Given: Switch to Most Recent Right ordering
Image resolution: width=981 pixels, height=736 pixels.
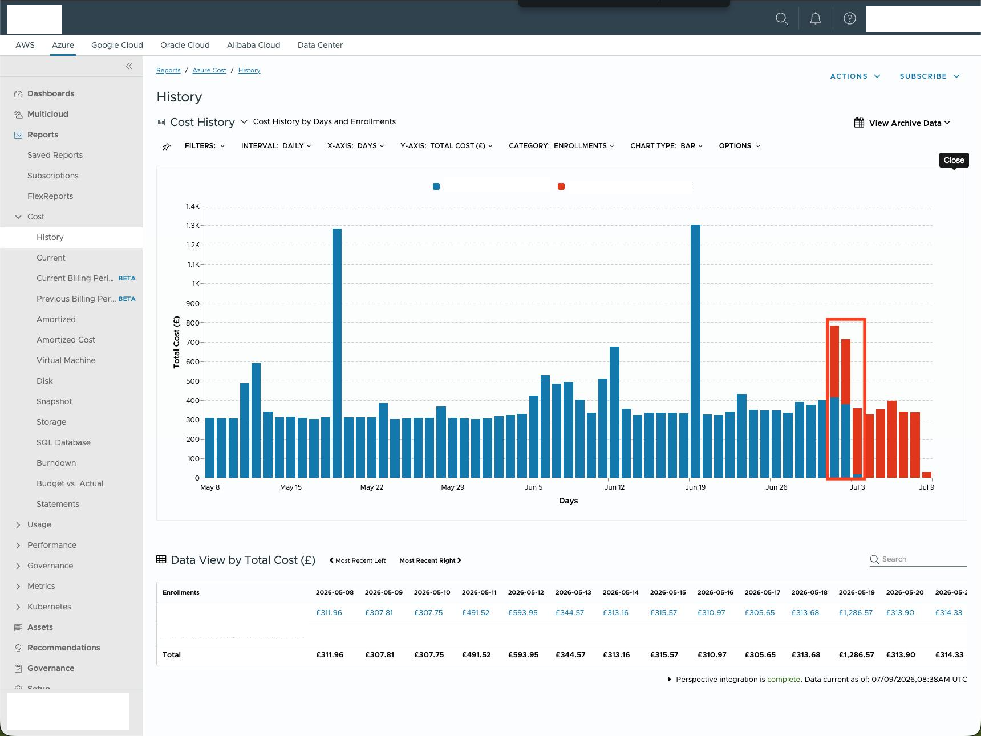Looking at the screenshot, I should pyautogui.click(x=430, y=560).
